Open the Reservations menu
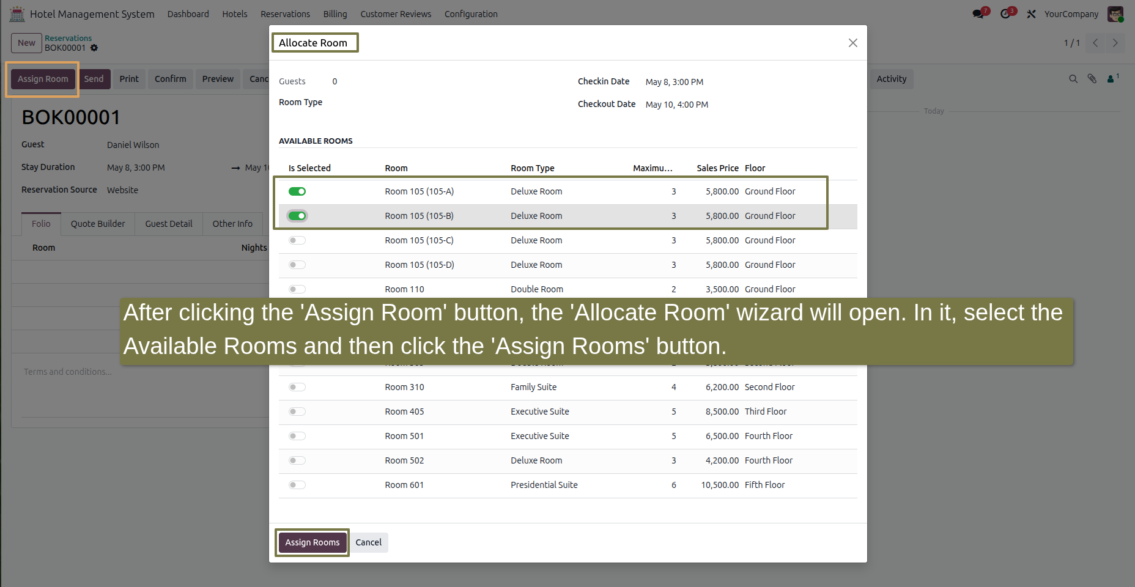The image size is (1135, 587). (285, 14)
